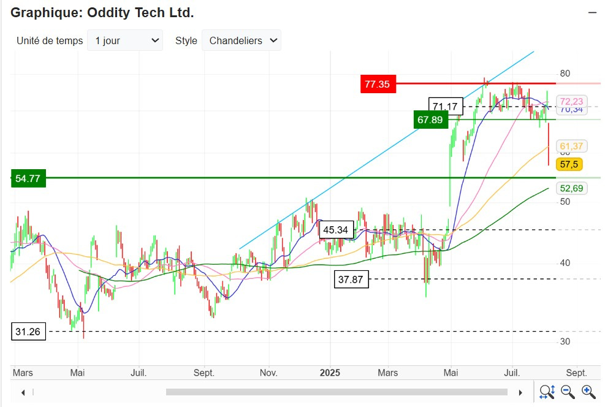
Task: Click the zoom reset magnifier icon
Action: pos(547,392)
